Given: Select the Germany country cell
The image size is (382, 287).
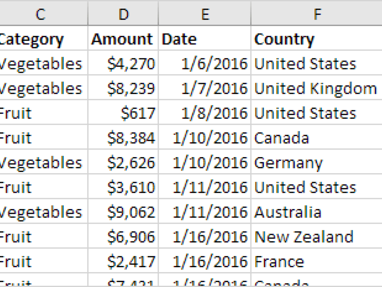Looking at the screenshot, I should (288, 163).
